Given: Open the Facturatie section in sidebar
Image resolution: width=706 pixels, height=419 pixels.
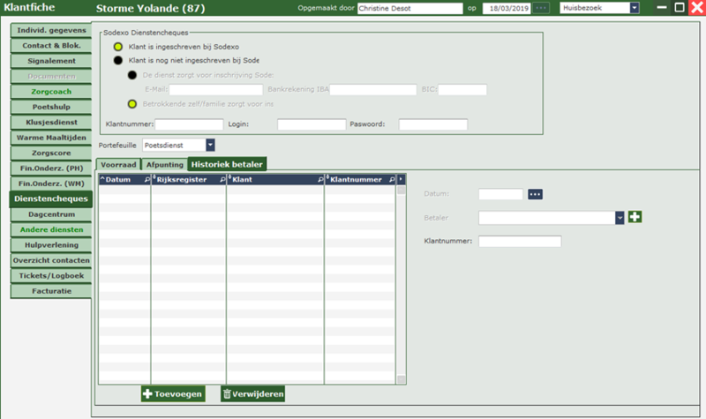Looking at the screenshot, I should 51,289.
